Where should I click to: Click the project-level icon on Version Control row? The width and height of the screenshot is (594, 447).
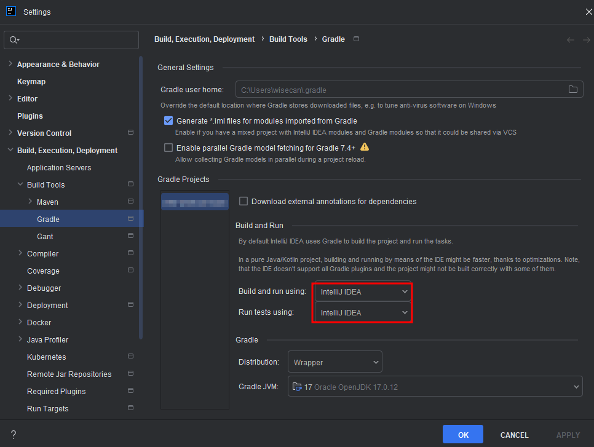click(131, 132)
